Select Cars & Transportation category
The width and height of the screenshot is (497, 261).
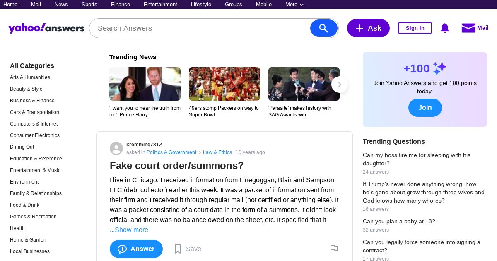coord(34,112)
